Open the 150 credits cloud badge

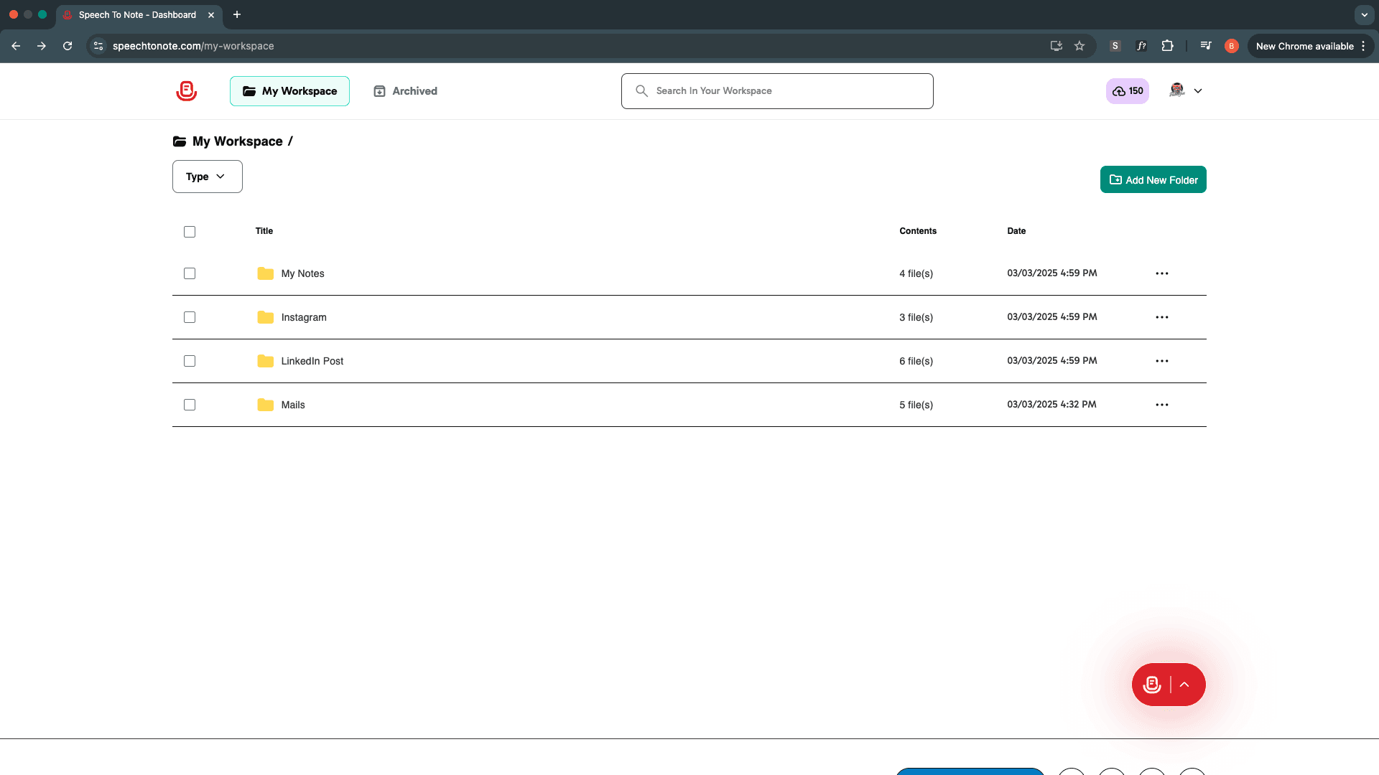click(1127, 91)
